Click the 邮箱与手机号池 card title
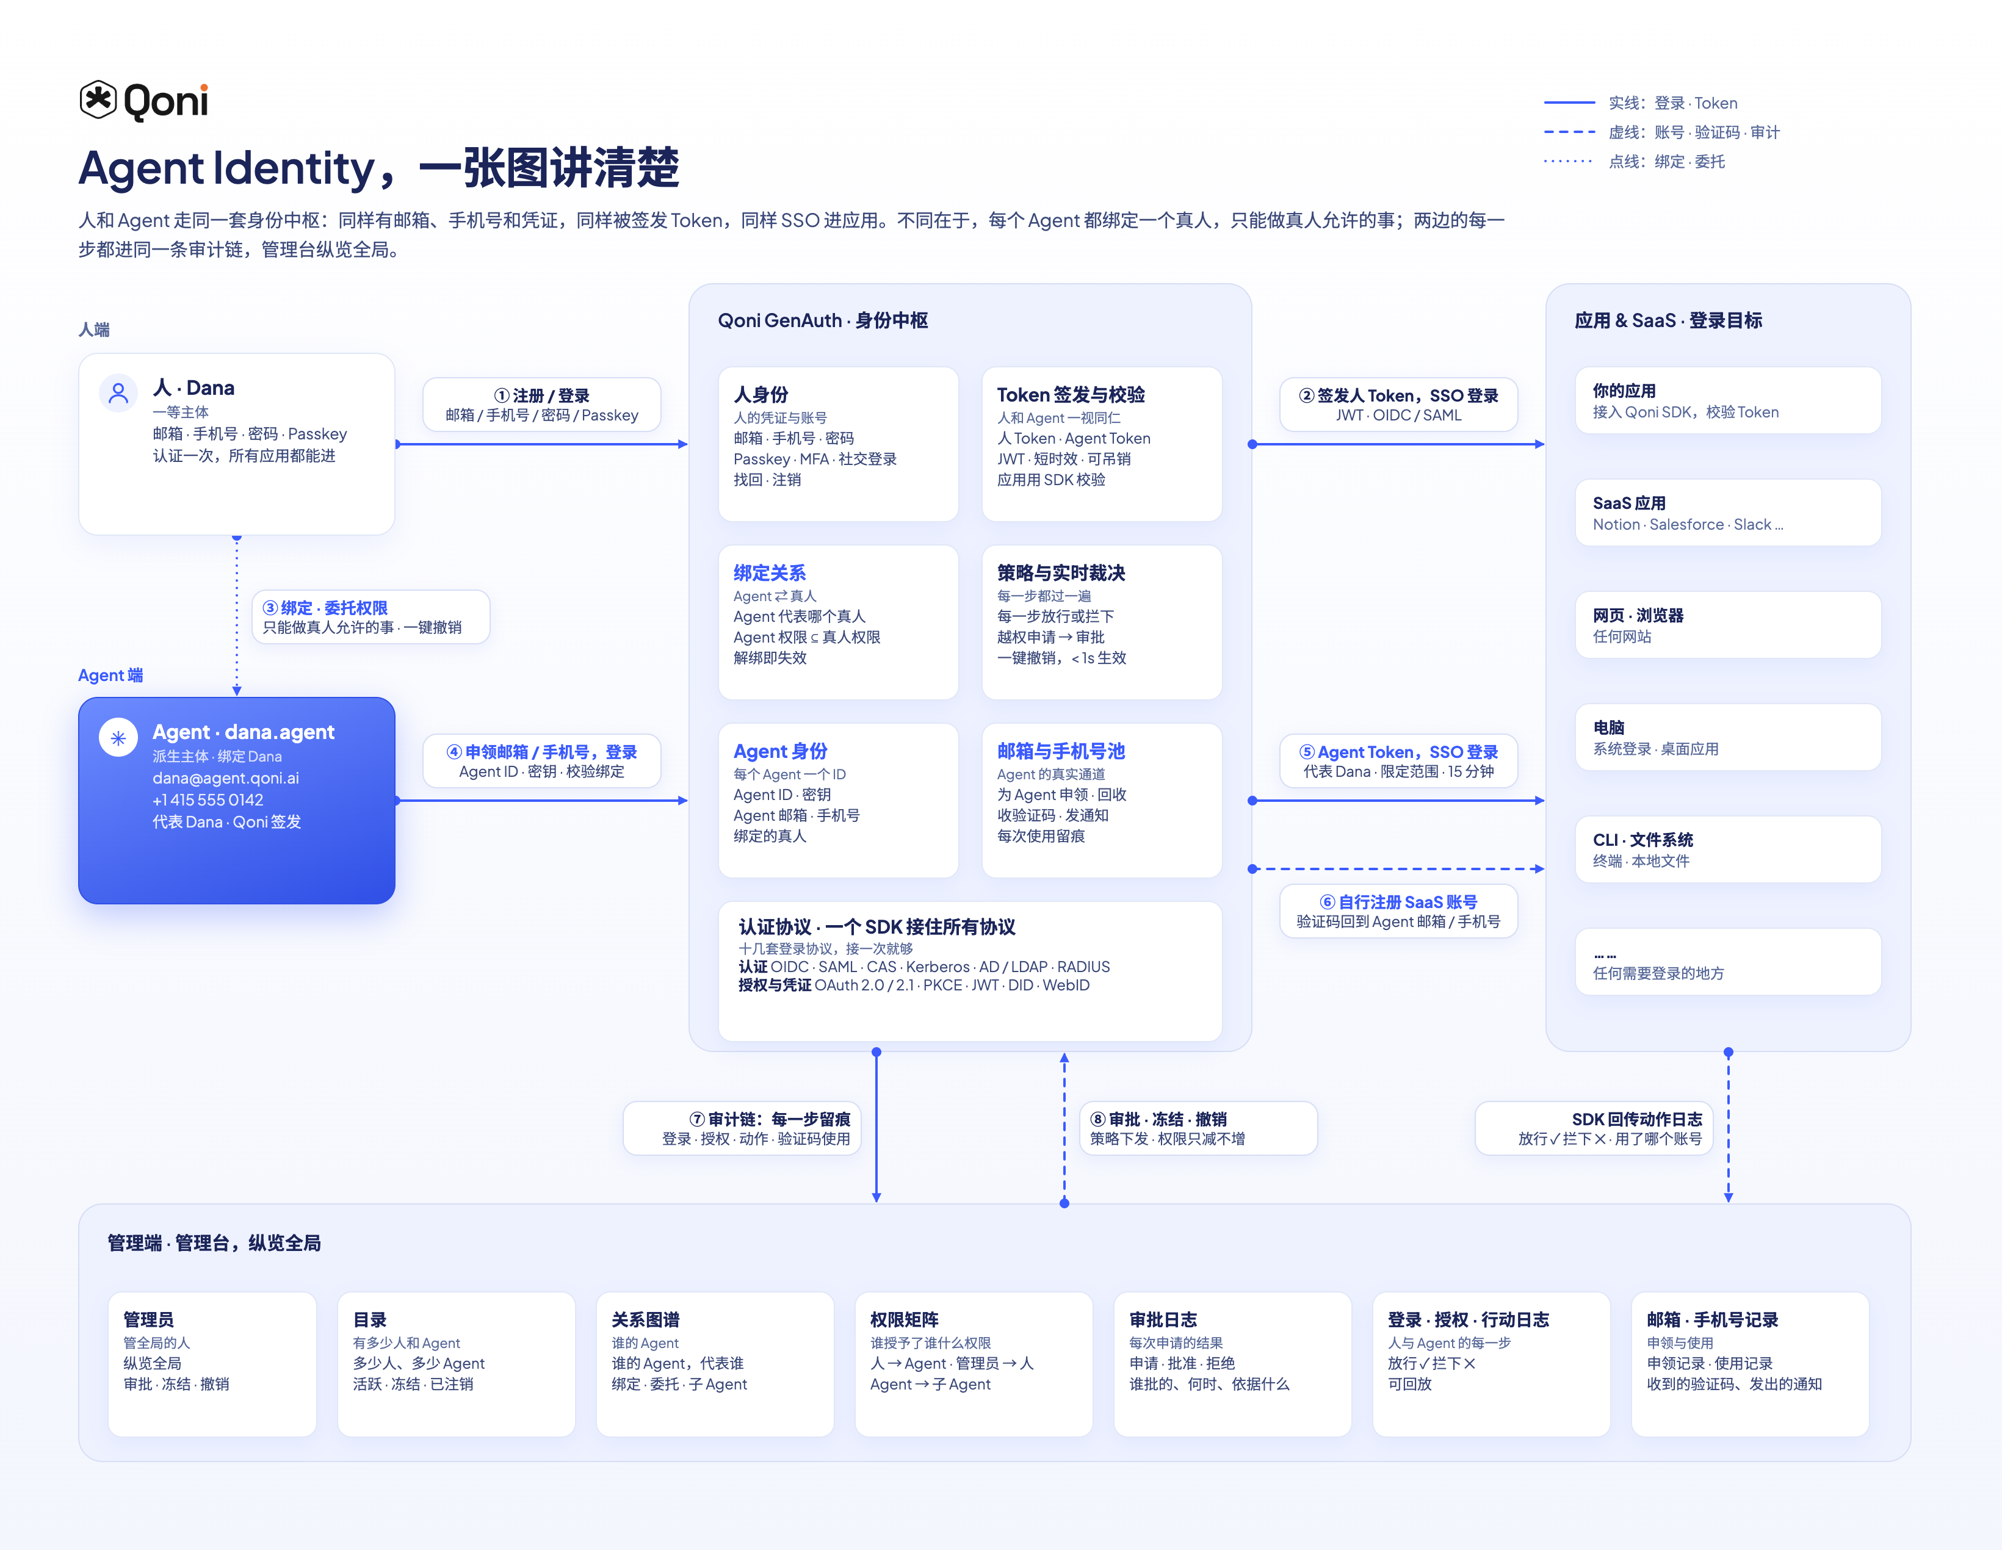The width and height of the screenshot is (2002, 1550). coord(1061,752)
